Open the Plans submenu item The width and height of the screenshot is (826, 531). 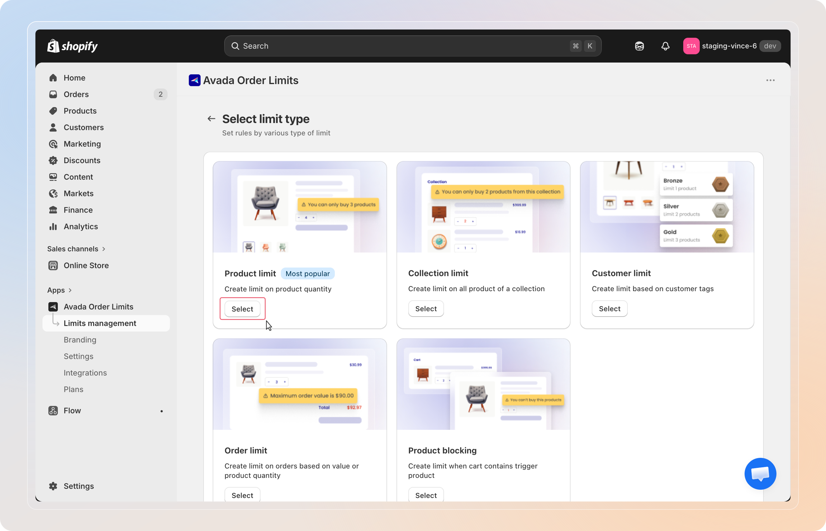tap(73, 389)
